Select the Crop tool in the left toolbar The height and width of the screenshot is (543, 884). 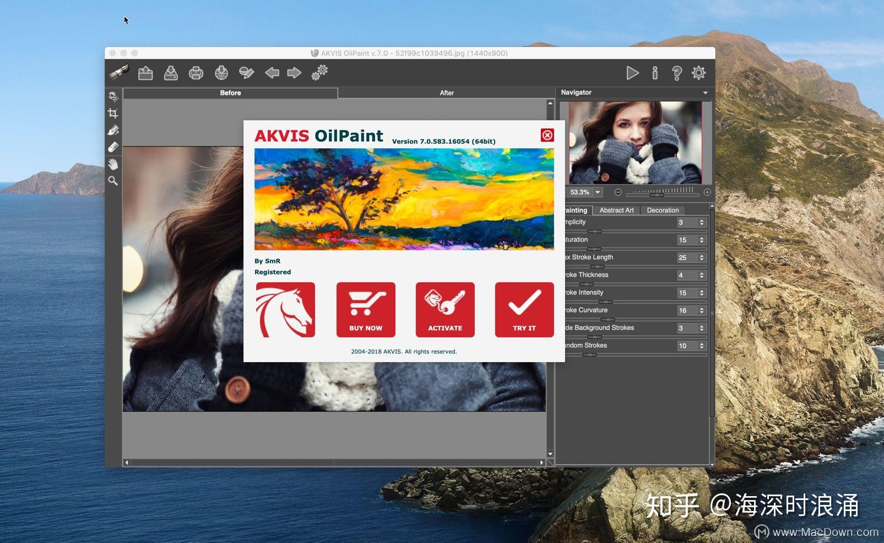tap(113, 113)
